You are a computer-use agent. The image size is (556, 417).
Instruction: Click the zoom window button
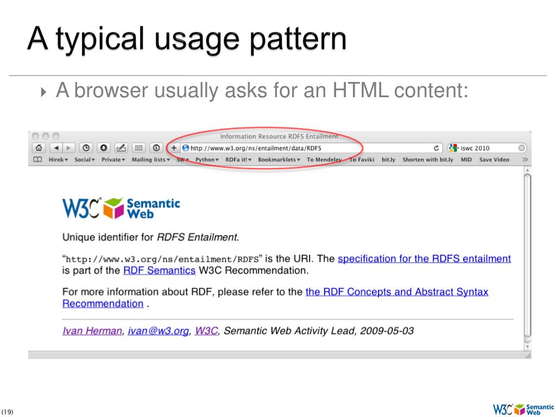click(x=56, y=136)
